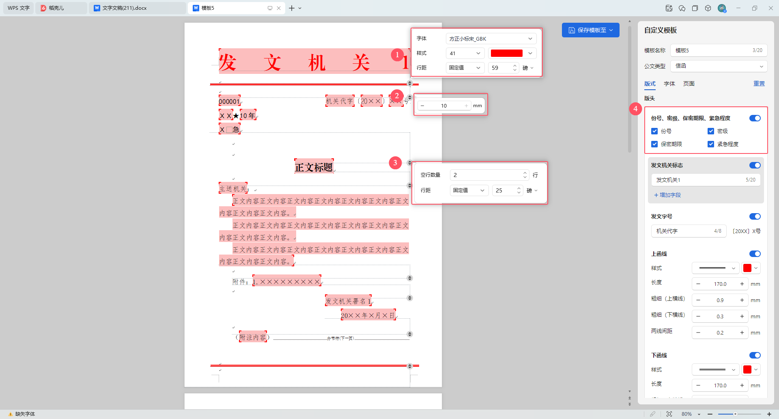779x419 pixels.
Task: Zoom in with the plus icon
Action: [769, 414]
